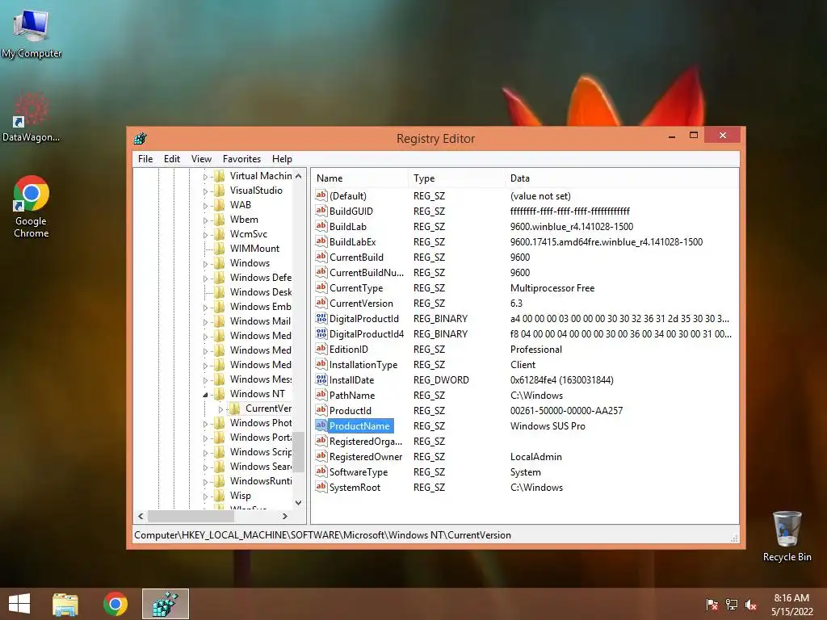Click the muted volume tray icon
This screenshot has width=827, height=620.
(x=751, y=605)
